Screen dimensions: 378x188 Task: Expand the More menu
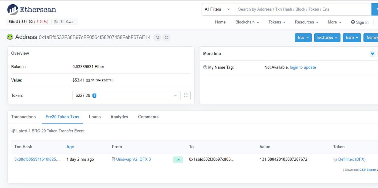pyautogui.click(x=334, y=22)
